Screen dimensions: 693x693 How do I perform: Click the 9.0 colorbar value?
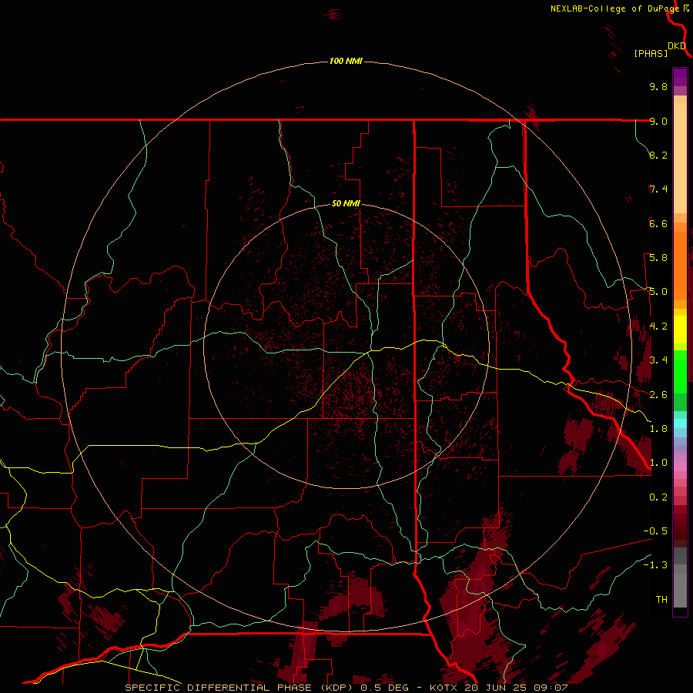[x=658, y=121]
